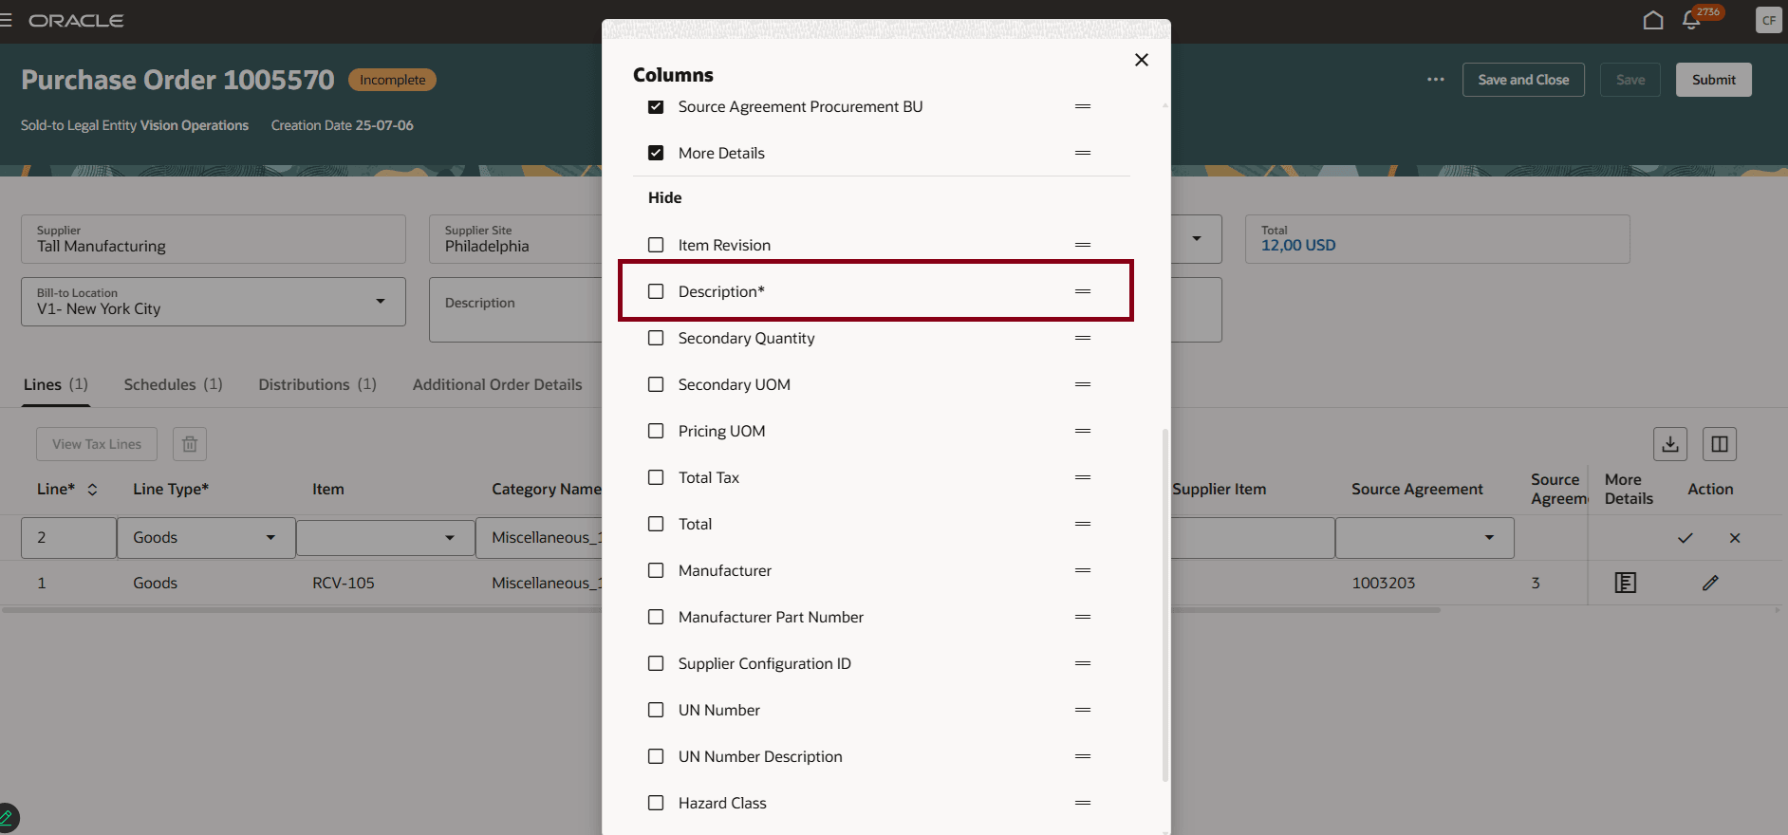The height and width of the screenshot is (835, 1788).
Task: Open the notifications bell
Action: 1691,20
